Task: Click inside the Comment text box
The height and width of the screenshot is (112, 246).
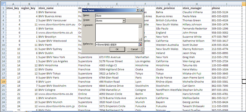Action: tap(117, 32)
